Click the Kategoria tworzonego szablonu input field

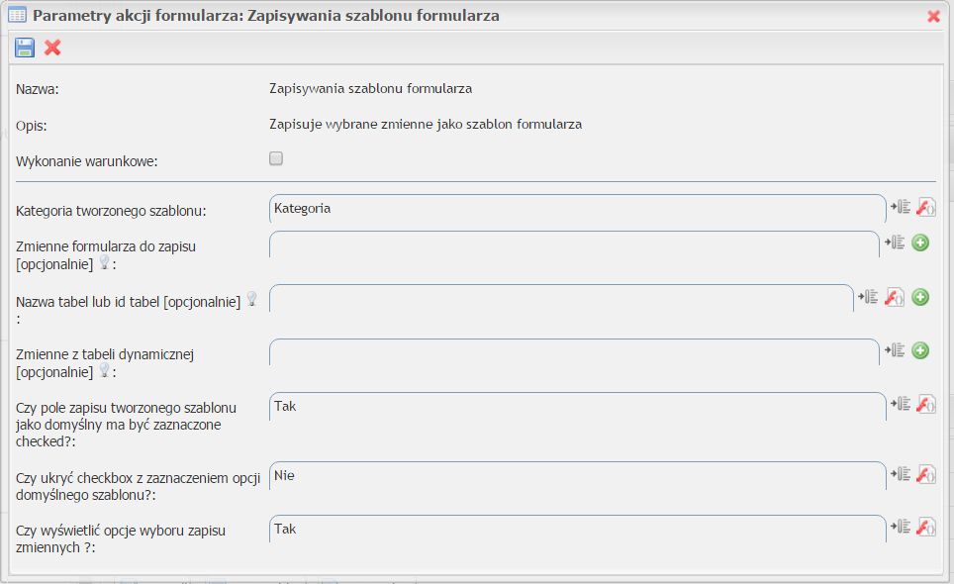[x=576, y=209]
